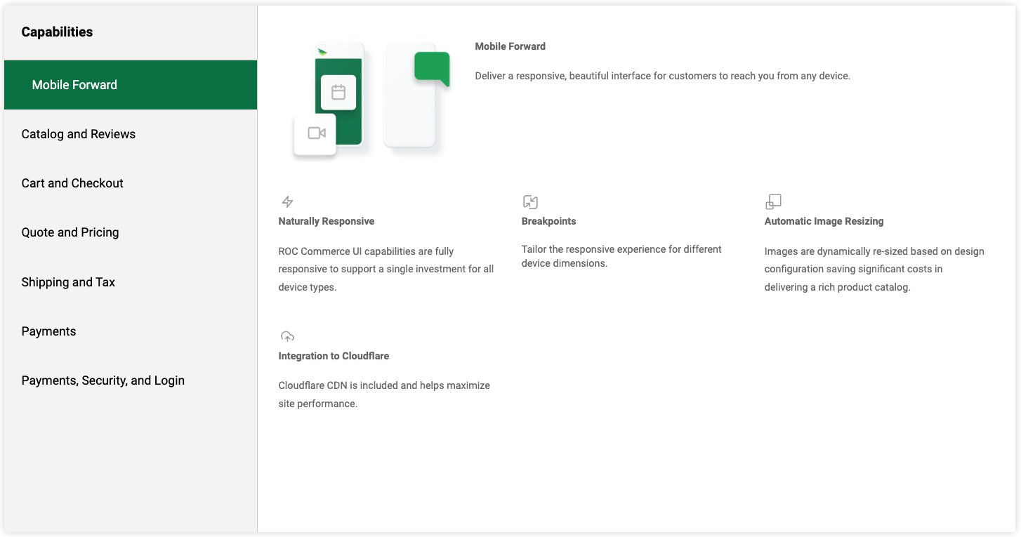Switch to Cart and Checkout tab

coord(131,183)
